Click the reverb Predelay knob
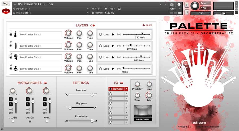The height and width of the screenshot is (131, 239). tap(137, 84)
